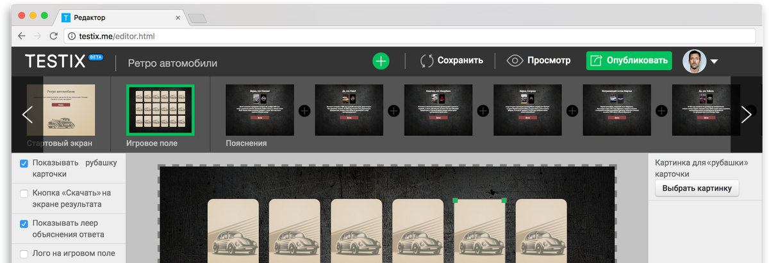
Task: Select the Редактор browser tab
Action: click(122, 17)
